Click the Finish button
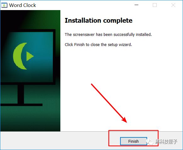The width and height of the screenshot is (183, 150). pyautogui.click(x=134, y=141)
